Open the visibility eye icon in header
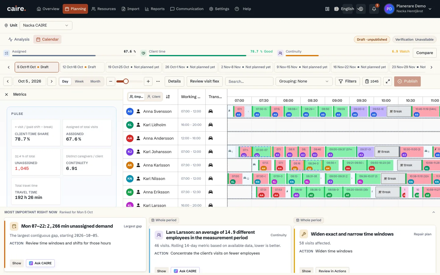This screenshot has height=275, width=440. 361,9
